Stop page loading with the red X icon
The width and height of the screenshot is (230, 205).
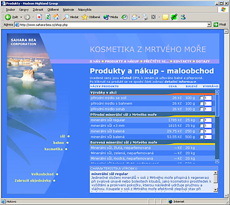tap(39, 17)
